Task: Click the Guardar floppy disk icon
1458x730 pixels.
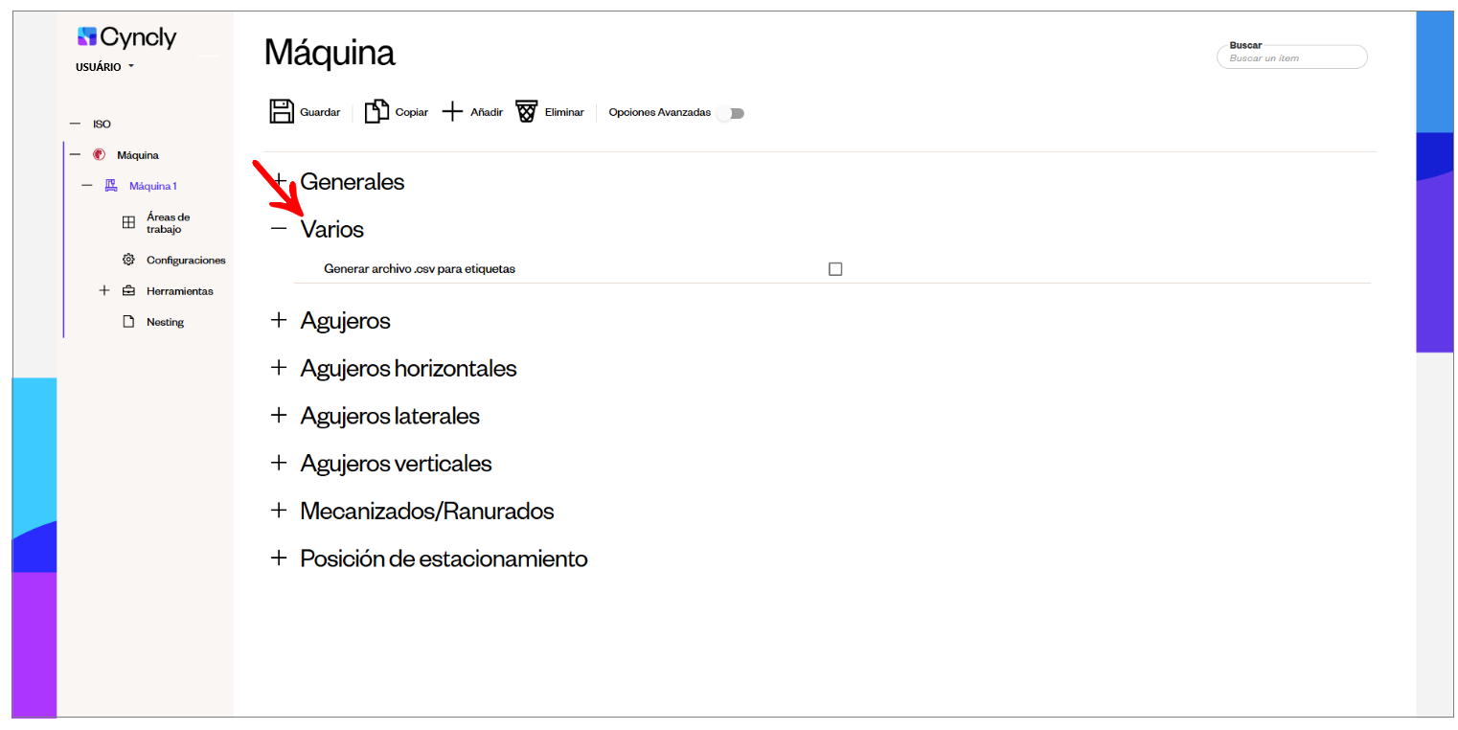Action: 282,112
